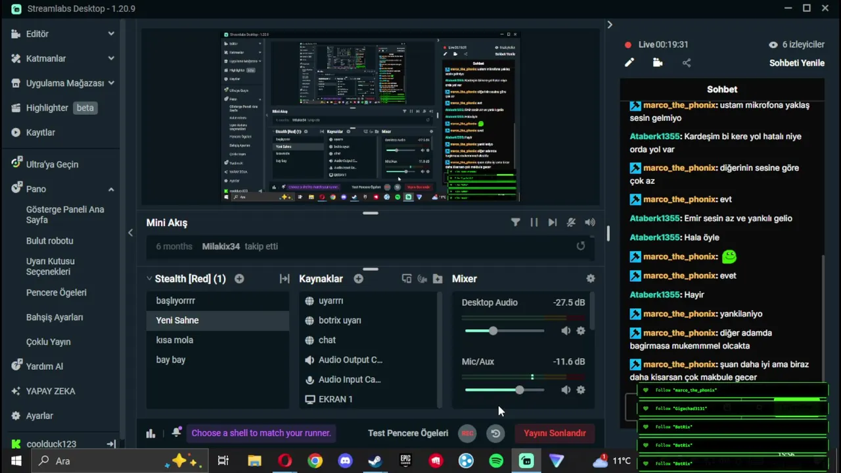
Task: Collapse chat panel with the right arrow
Action: point(610,25)
